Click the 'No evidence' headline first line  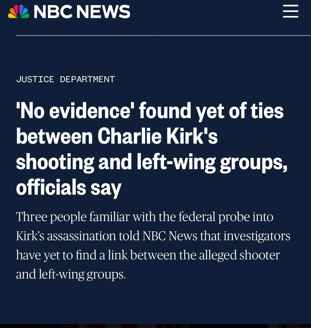tap(150, 111)
